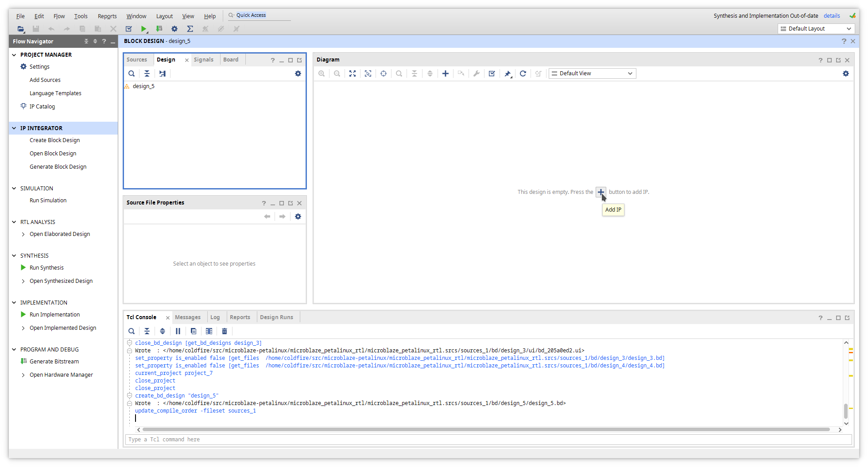Select design_5 in the Design tree

point(143,86)
